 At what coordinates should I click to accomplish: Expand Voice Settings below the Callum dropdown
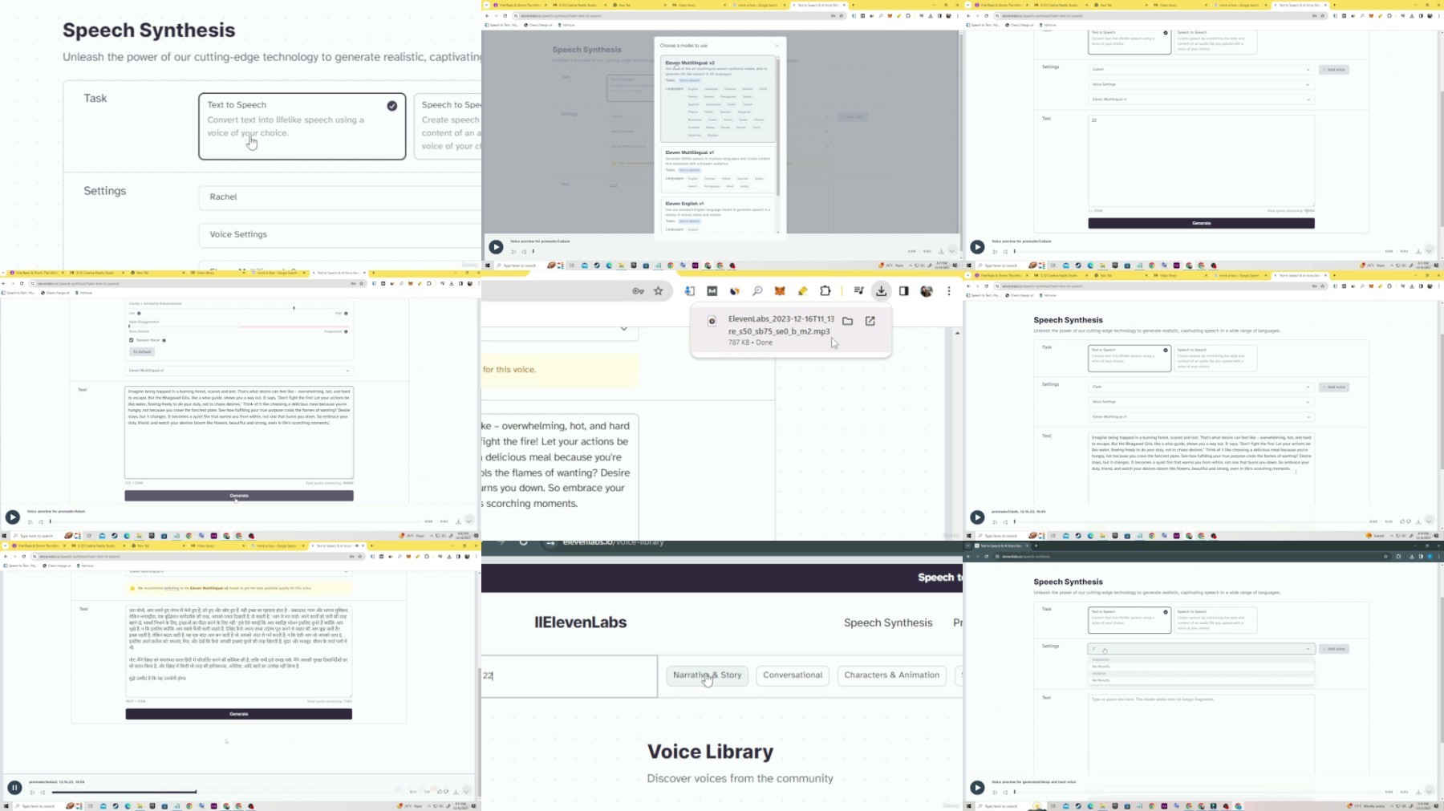(1201, 84)
